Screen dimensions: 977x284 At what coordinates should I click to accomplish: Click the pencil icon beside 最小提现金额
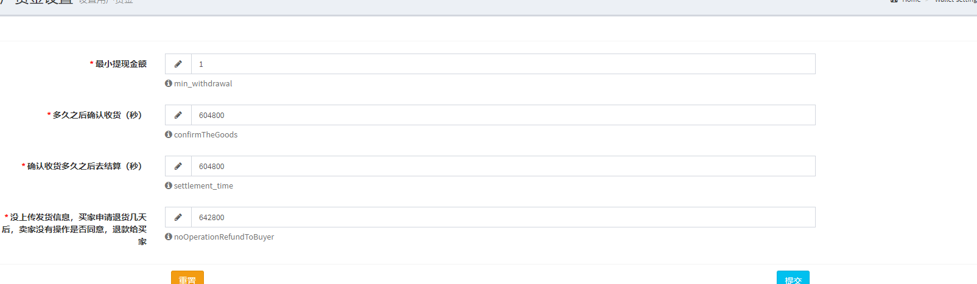178,64
